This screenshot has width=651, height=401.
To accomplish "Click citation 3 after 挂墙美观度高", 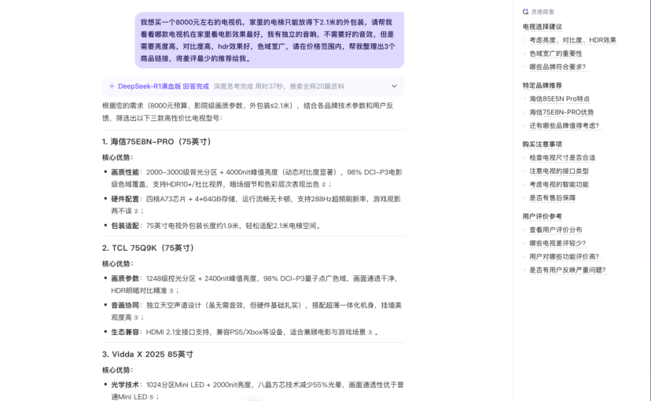I will click(136, 318).
